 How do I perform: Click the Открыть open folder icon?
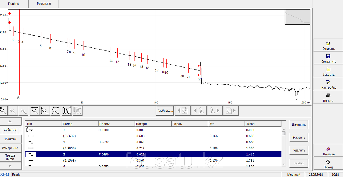328,43
